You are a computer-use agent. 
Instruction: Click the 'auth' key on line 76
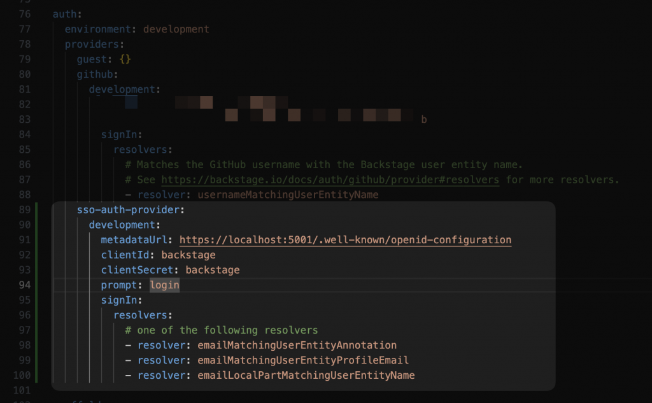tap(64, 14)
